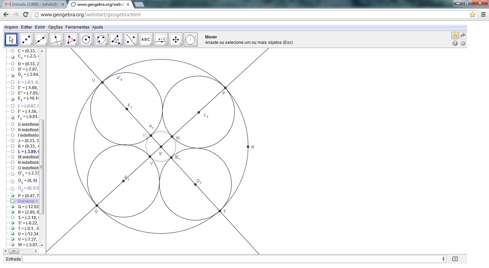The image size is (489, 268).
Task: Click the Undo arrow icon
Action: (x=455, y=36)
